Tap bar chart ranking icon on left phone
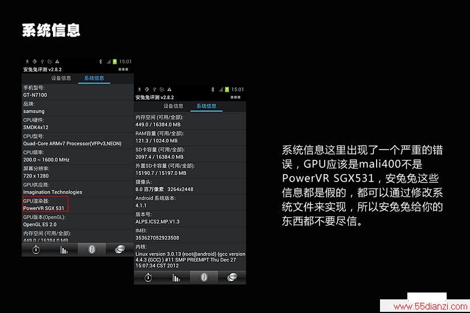470x313 pixels. pos(64,249)
